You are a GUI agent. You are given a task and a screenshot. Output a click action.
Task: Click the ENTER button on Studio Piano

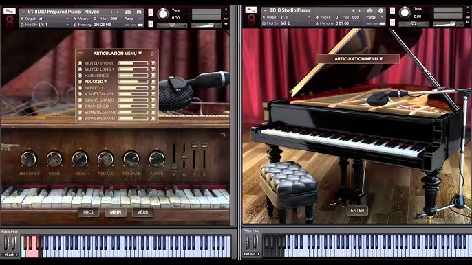point(357,211)
